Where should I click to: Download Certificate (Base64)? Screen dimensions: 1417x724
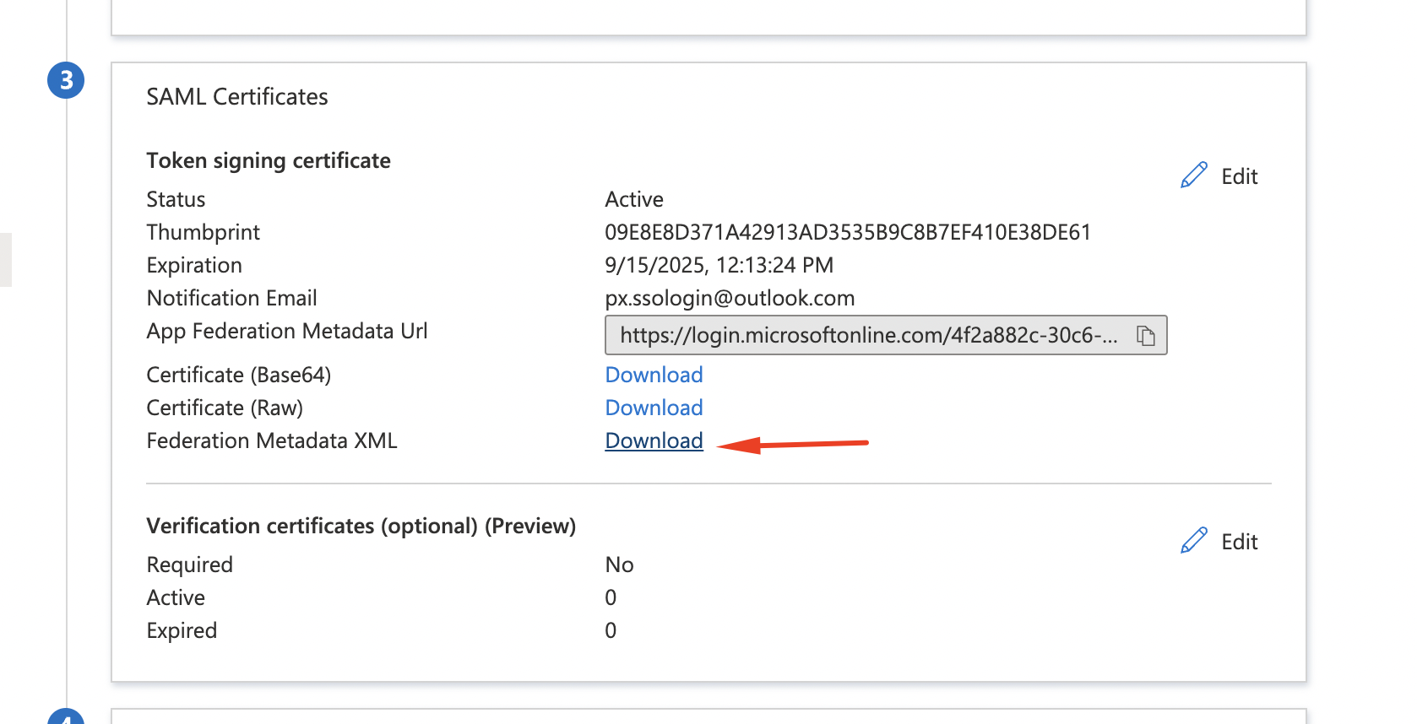tap(654, 375)
